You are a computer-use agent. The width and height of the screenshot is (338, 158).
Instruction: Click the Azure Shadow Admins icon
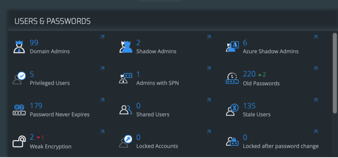point(232,47)
